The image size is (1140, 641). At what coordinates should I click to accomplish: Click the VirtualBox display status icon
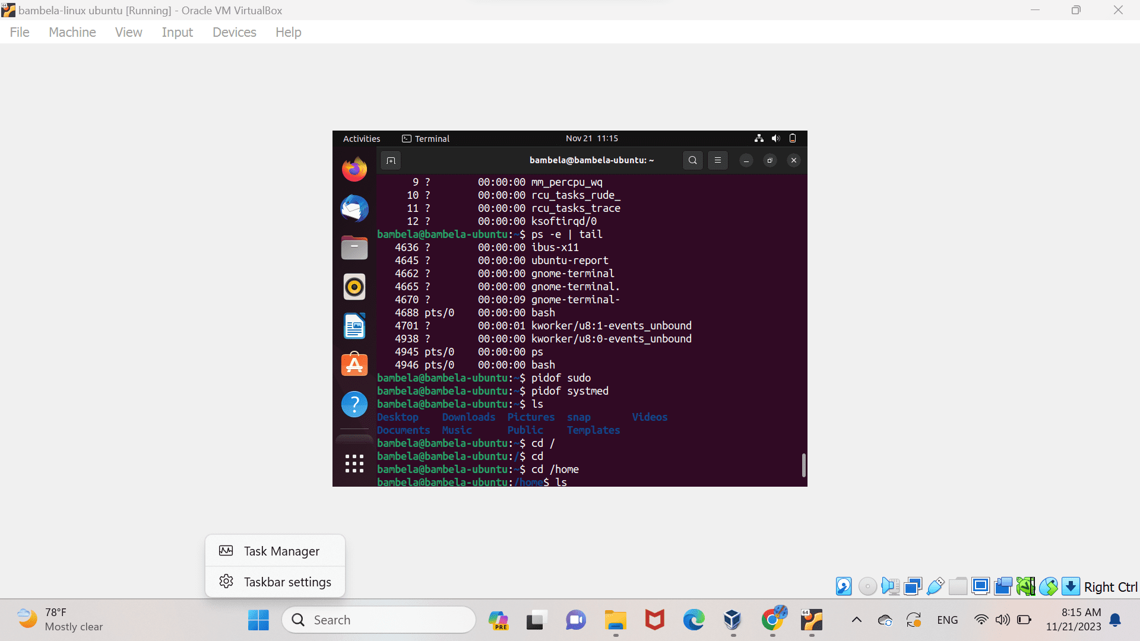pos(980,586)
